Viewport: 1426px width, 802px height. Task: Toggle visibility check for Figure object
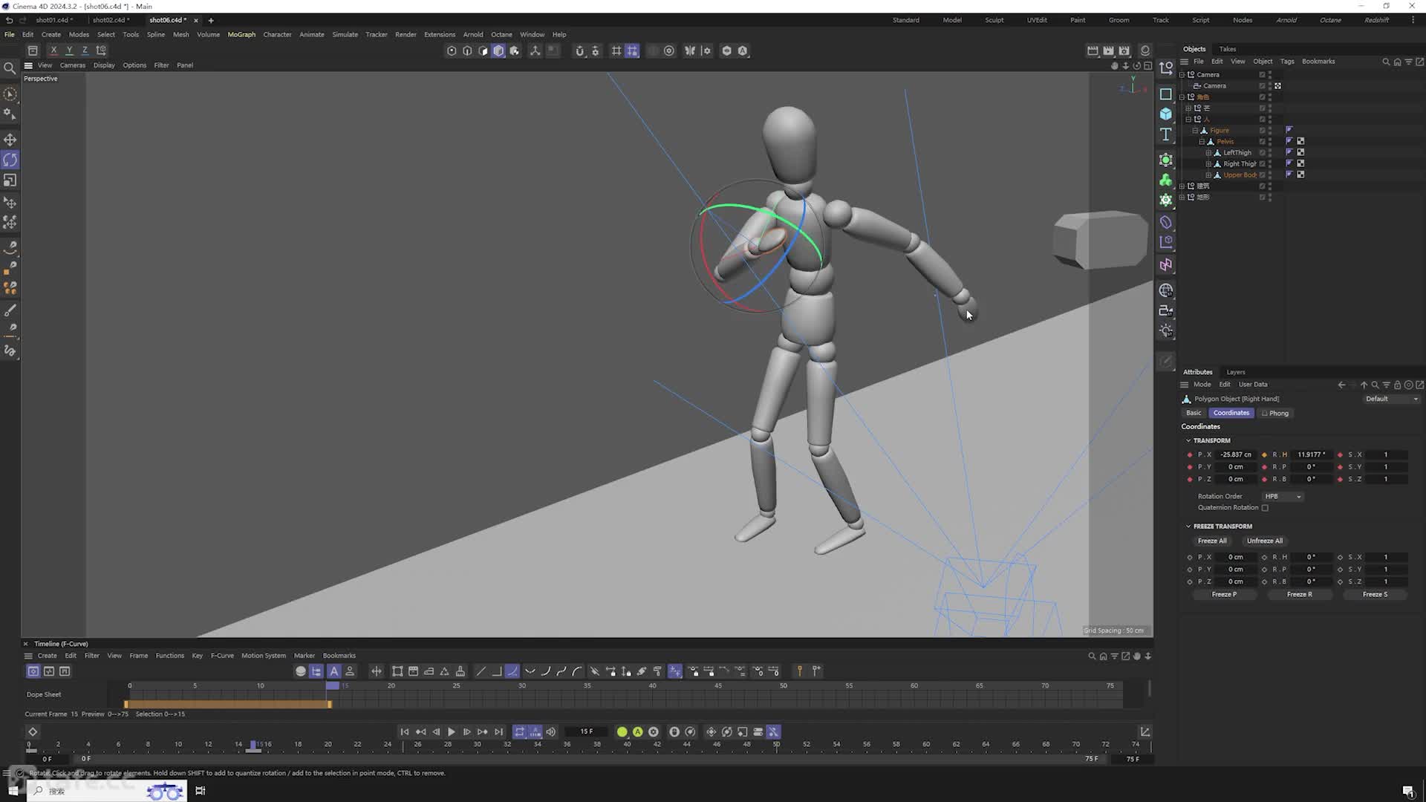click(1262, 131)
